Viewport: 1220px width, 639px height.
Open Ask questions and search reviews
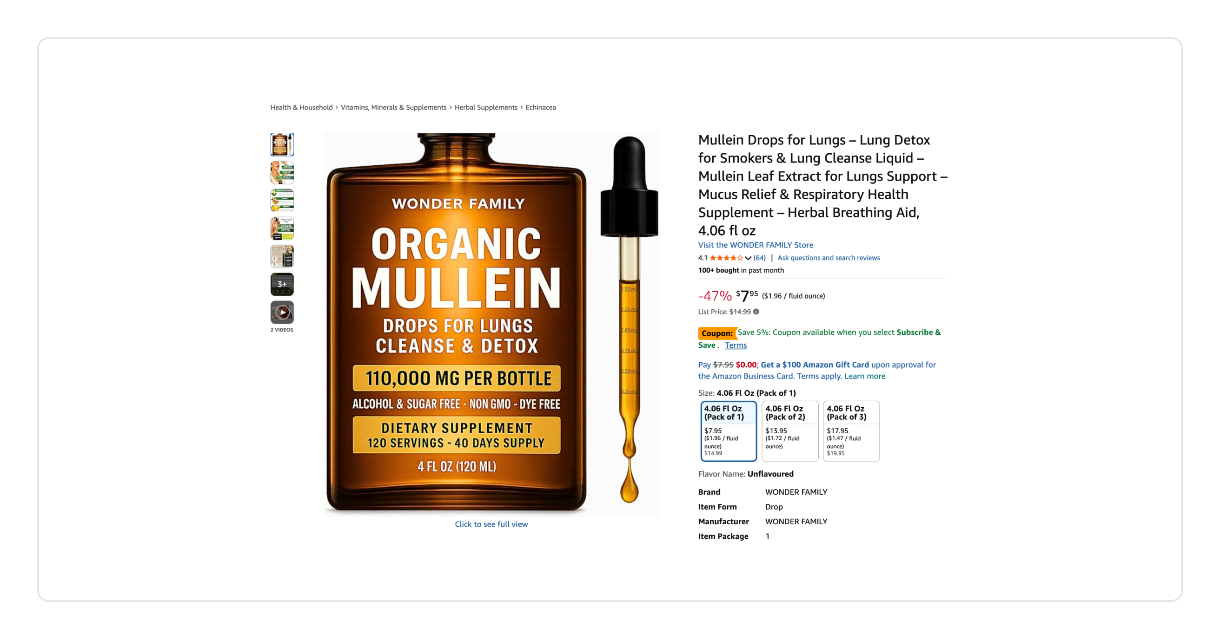pyautogui.click(x=829, y=258)
